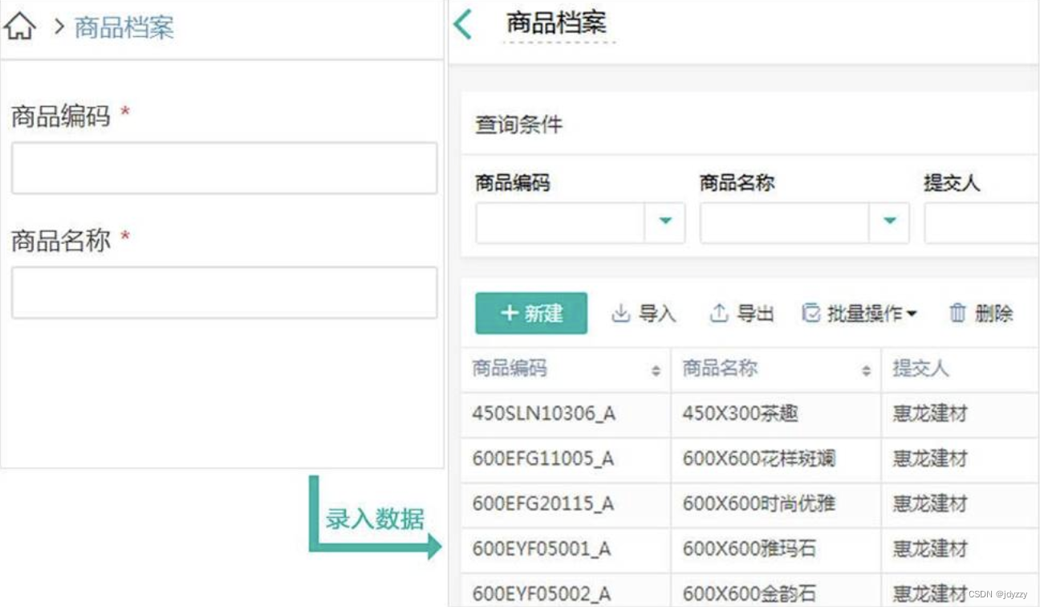
Task: Click the 导出 export button
Action: coord(742,314)
